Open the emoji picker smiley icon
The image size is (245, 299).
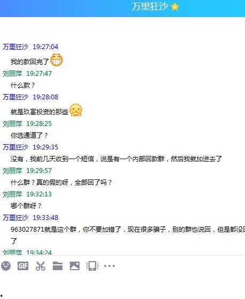click(6, 266)
